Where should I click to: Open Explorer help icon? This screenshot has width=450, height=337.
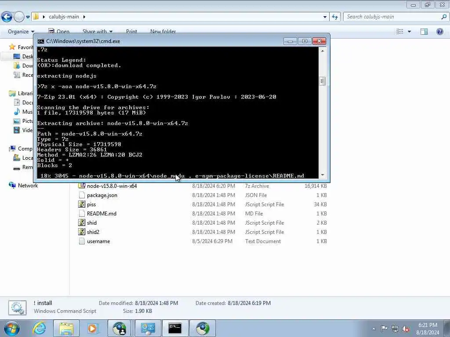[439, 31]
